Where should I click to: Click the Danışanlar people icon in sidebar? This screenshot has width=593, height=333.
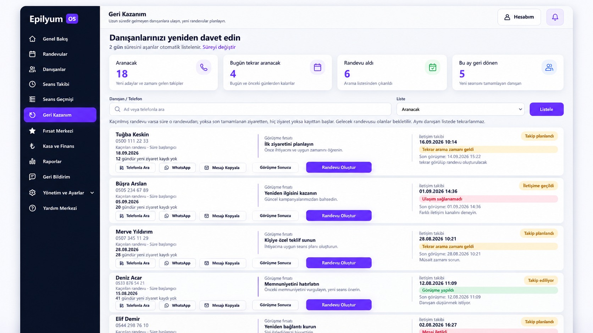pos(32,69)
